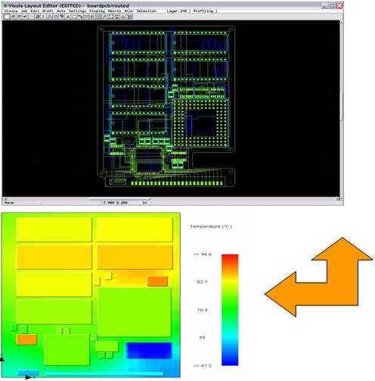Click the Layer 248 Profiling indicator

point(192,11)
